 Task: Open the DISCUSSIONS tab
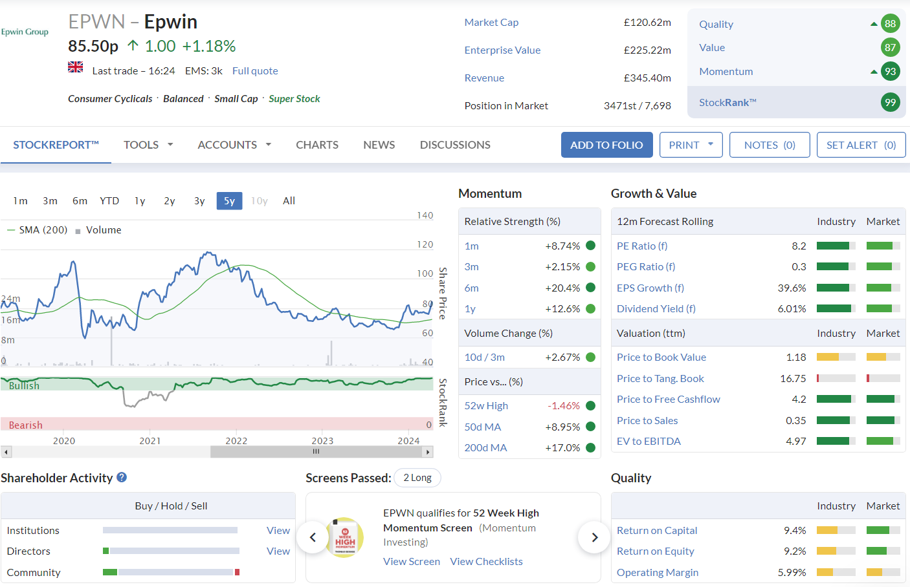point(455,145)
